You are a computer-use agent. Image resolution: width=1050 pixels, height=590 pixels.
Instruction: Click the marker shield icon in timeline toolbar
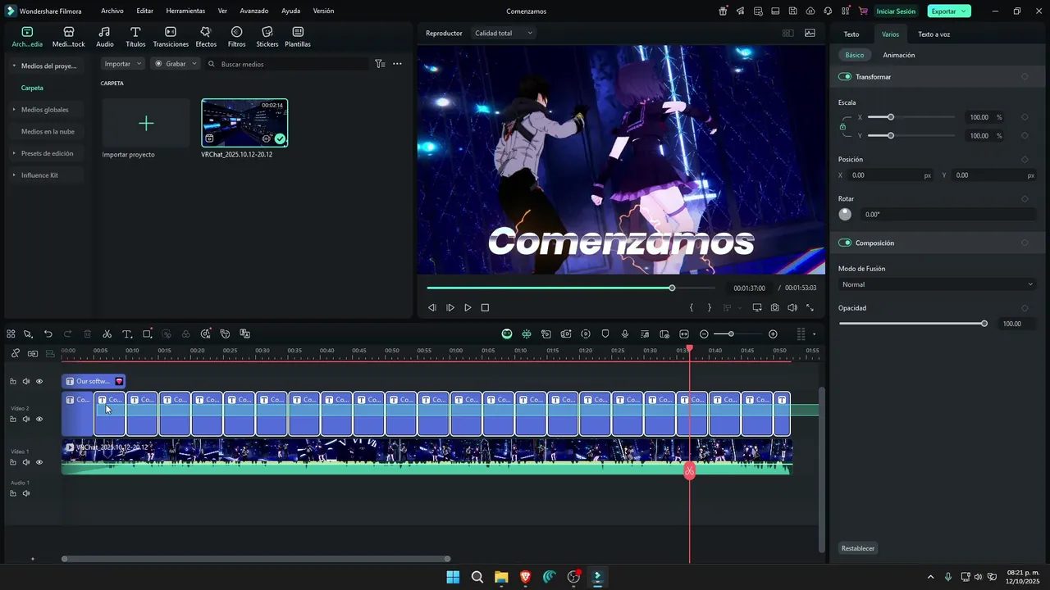605,334
